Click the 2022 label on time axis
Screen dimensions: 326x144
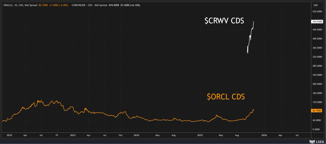[9, 135]
